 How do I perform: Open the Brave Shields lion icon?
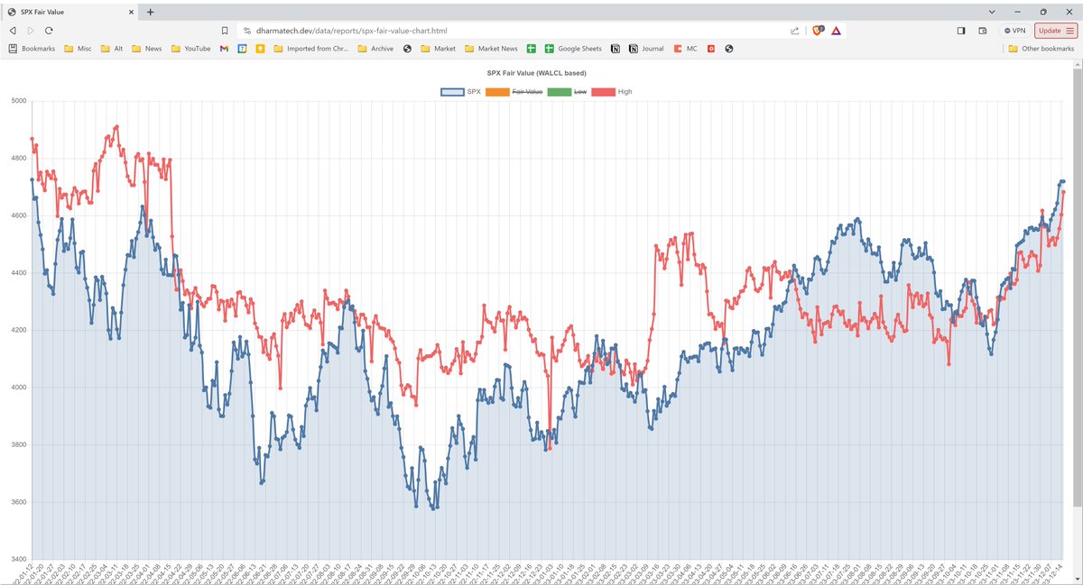coord(819,30)
